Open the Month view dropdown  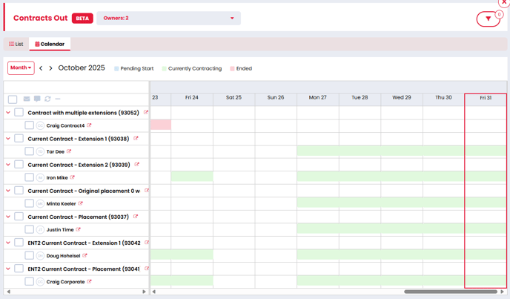(21, 68)
